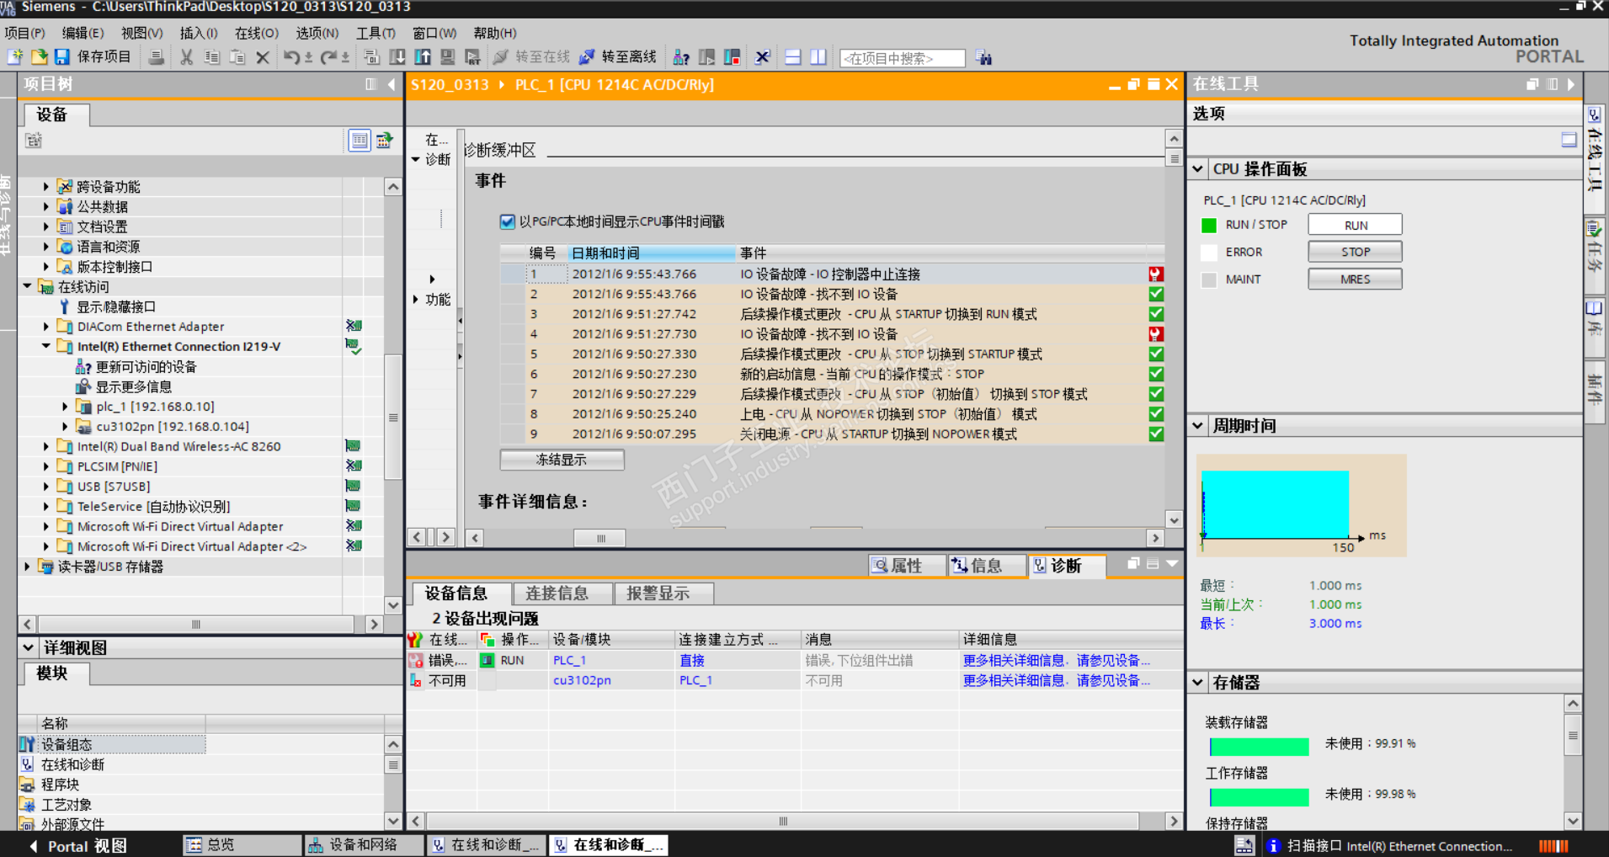Image resolution: width=1609 pixels, height=857 pixels.
Task: Click the STOP button on CPU panel
Action: coord(1355,252)
